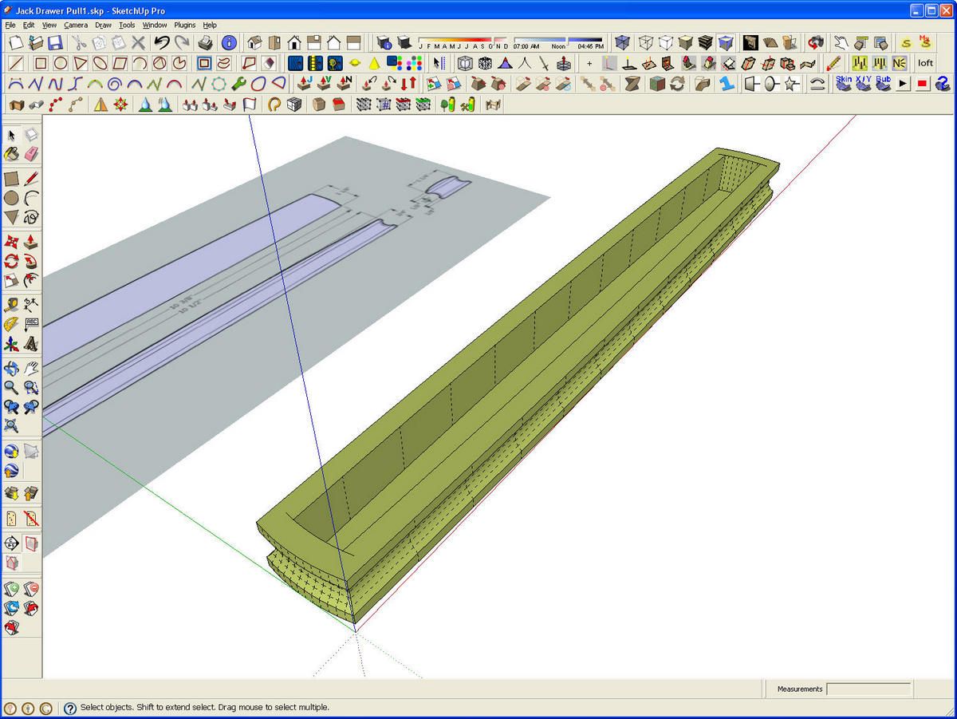
Task: Click the black play triangle button
Action: click(x=904, y=83)
